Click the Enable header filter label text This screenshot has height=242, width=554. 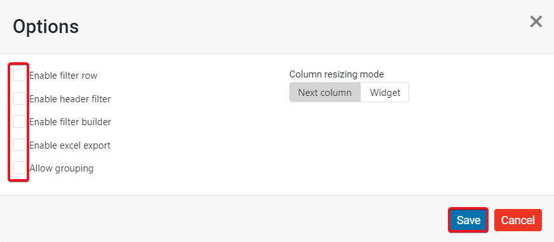pos(70,99)
